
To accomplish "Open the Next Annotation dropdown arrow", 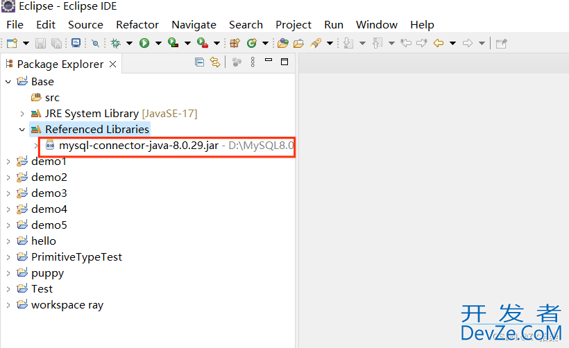I will coord(362,44).
